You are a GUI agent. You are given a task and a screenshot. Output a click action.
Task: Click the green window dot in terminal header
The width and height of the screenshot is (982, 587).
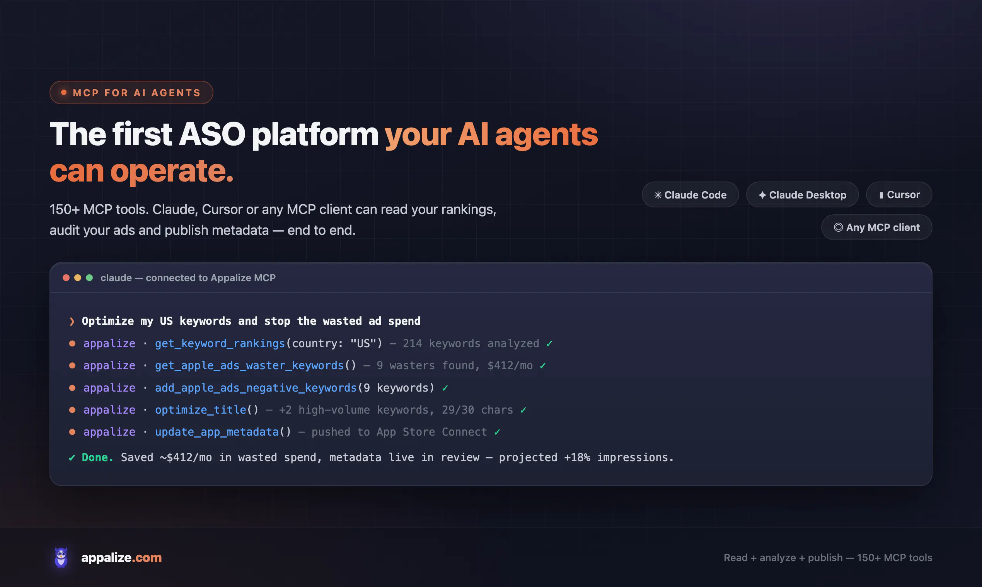[89, 278]
